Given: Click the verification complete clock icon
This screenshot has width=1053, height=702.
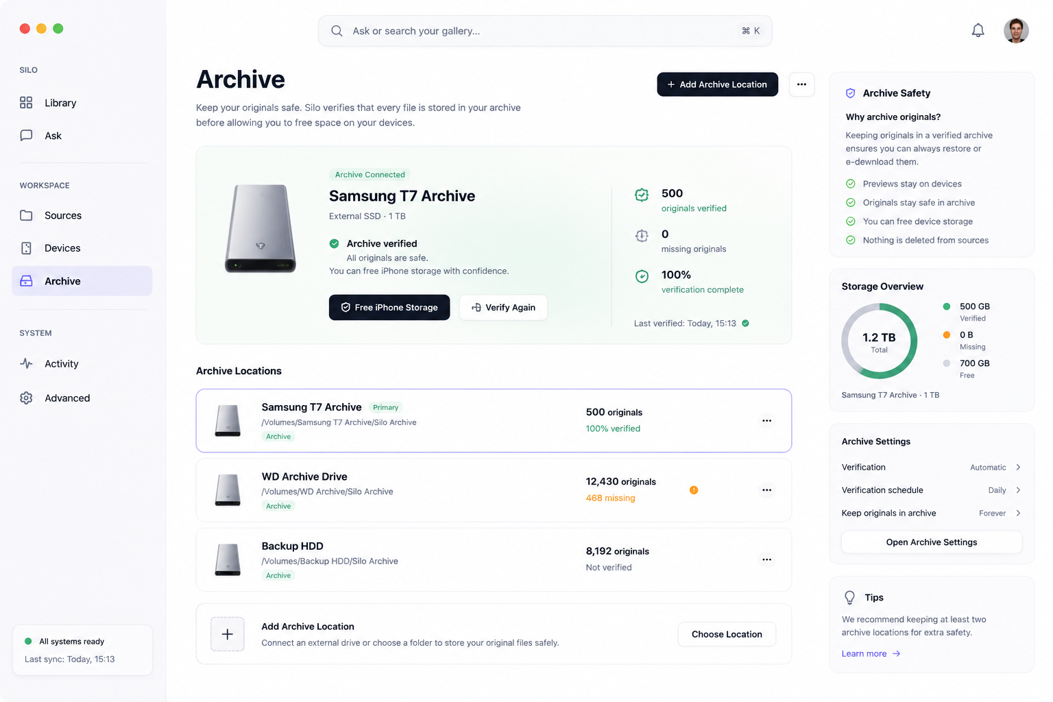Looking at the screenshot, I should point(642,276).
